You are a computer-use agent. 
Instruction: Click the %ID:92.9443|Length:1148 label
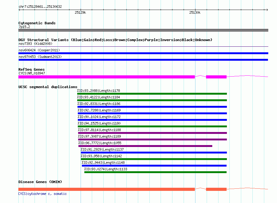[103, 163]
